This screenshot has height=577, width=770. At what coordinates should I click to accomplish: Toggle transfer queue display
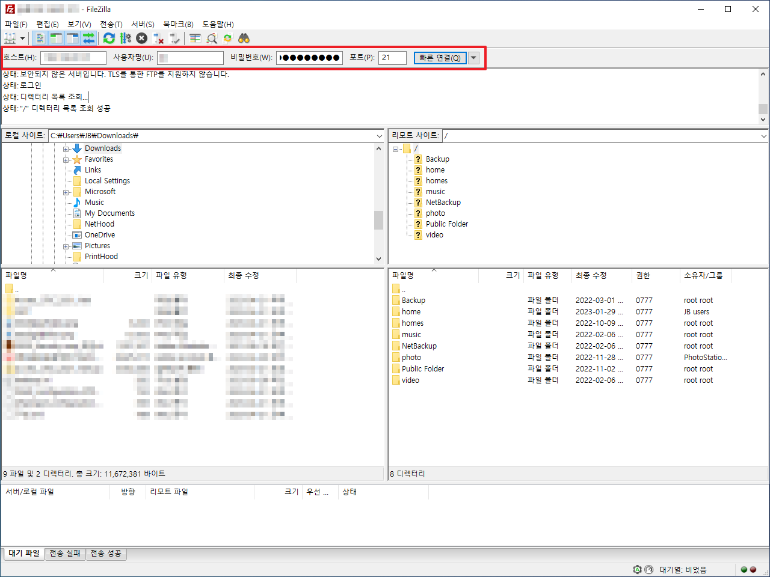88,38
